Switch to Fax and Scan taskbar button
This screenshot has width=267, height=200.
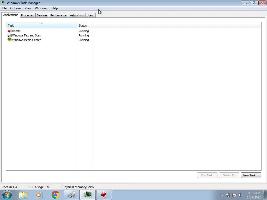72,195
